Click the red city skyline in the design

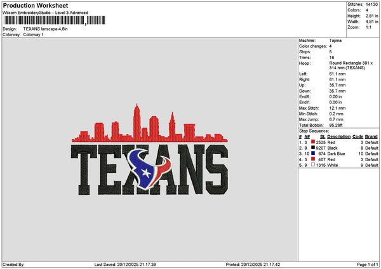point(150,123)
